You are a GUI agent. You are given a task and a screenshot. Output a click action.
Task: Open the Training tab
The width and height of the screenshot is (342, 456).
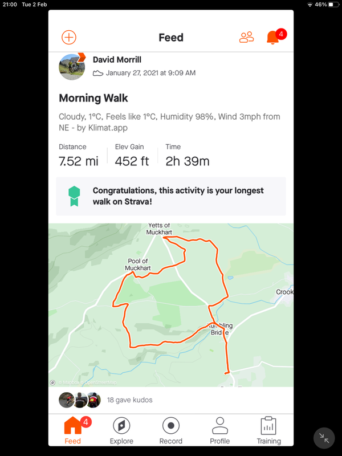click(x=268, y=431)
